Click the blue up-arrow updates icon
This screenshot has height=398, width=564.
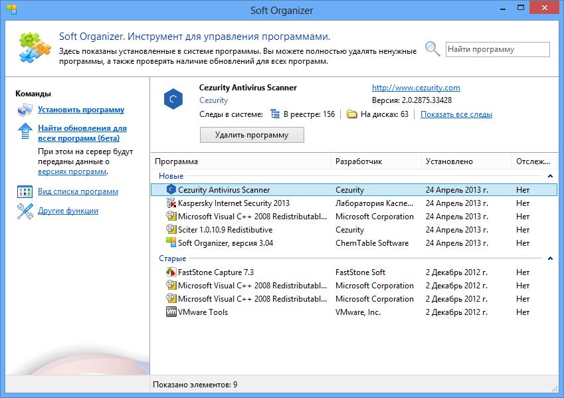[x=25, y=131]
